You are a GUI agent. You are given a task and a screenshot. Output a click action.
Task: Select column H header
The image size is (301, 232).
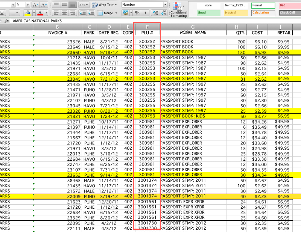point(237,27)
